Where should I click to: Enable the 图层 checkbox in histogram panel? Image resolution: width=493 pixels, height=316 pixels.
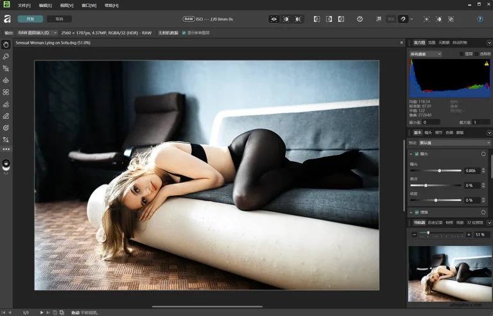(462, 54)
